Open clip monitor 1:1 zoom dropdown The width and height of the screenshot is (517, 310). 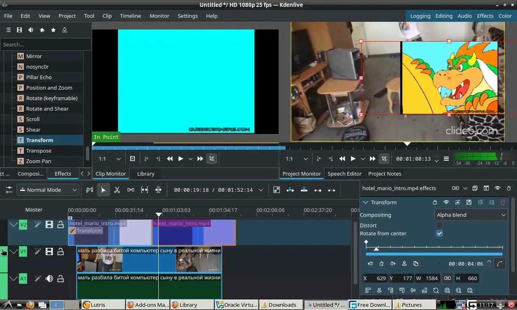(x=110, y=159)
